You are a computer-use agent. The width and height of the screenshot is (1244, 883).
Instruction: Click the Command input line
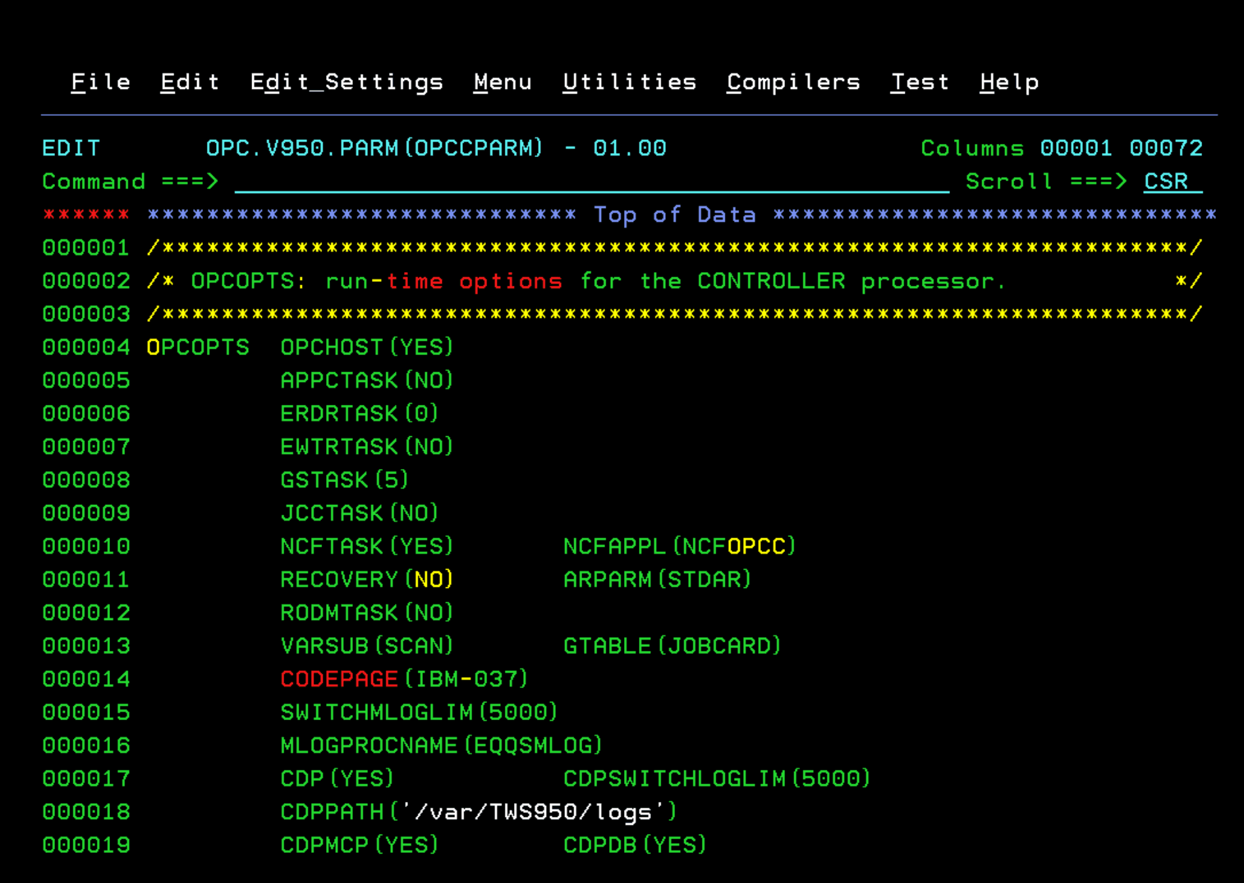click(x=589, y=182)
